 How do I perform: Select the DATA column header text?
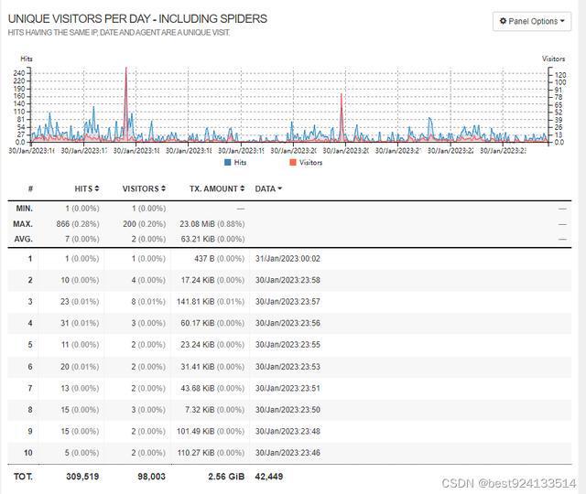(x=265, y=188)
